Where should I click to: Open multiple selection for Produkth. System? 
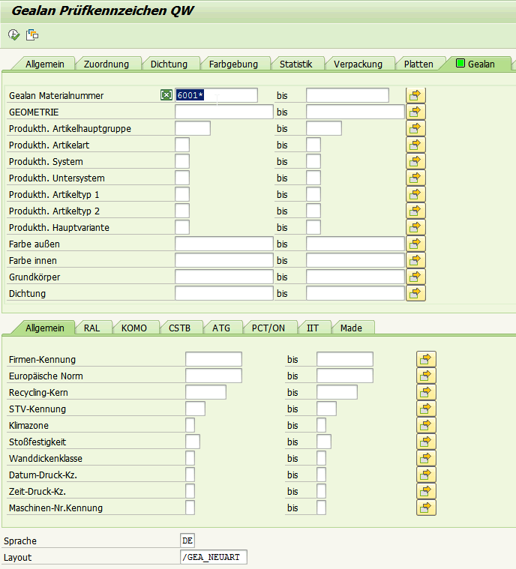click(x=415, y=161)
